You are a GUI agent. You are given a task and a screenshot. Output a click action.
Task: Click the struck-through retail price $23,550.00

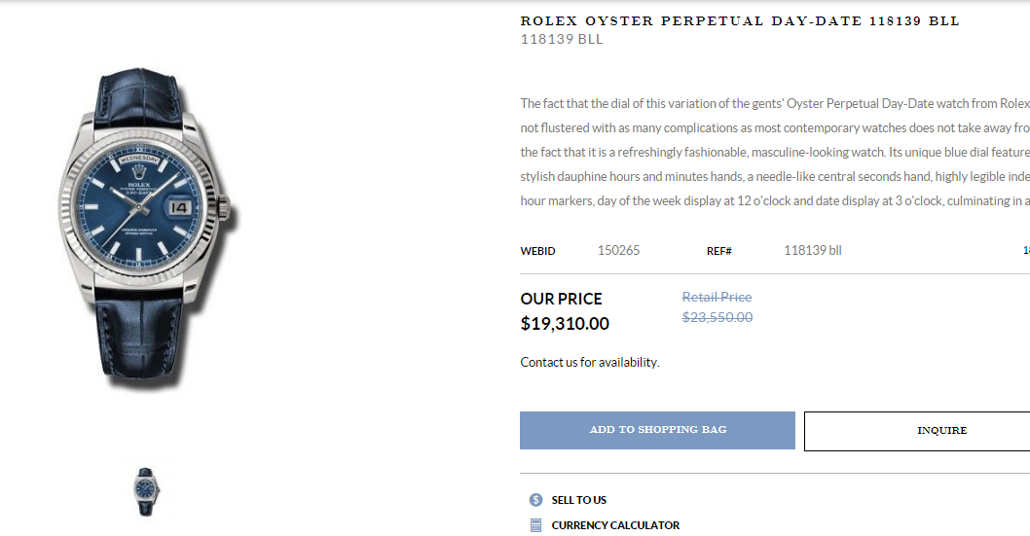tap(717, 317)
